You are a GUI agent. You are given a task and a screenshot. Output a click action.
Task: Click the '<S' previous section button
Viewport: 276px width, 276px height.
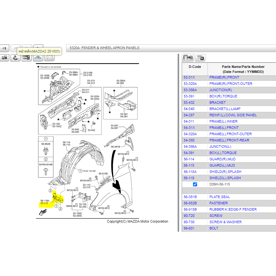pyautogui.click(x=4, y=48)
